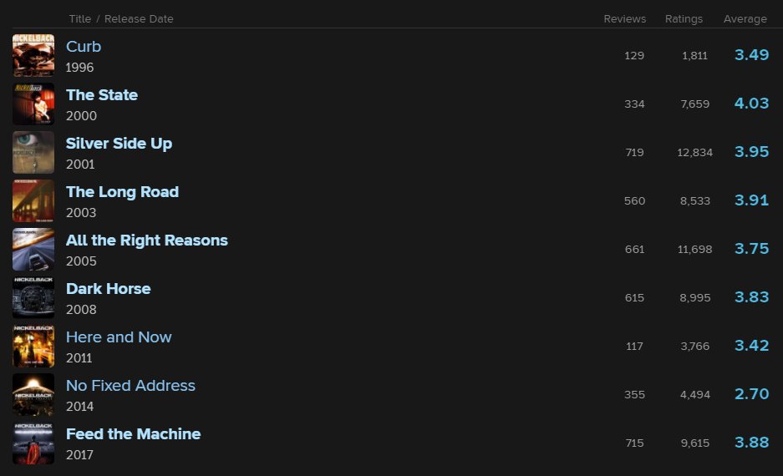Open Here and Now album cover thumbnail

pos(33,346)
